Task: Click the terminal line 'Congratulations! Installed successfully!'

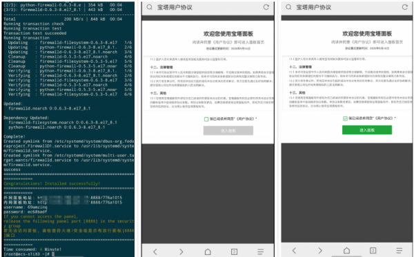Action: tap(52, 183)
